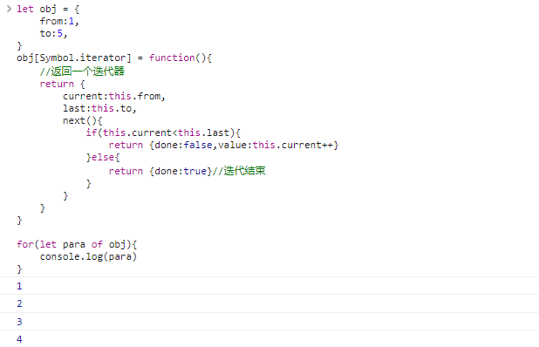This screenshot has height=347, width=539.
Task: Click the green comment '//返回一个迭代器'
Action: (x=82, y=71)
